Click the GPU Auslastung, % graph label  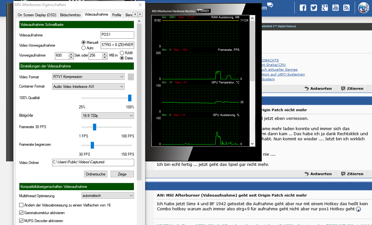tap(226, 115)
